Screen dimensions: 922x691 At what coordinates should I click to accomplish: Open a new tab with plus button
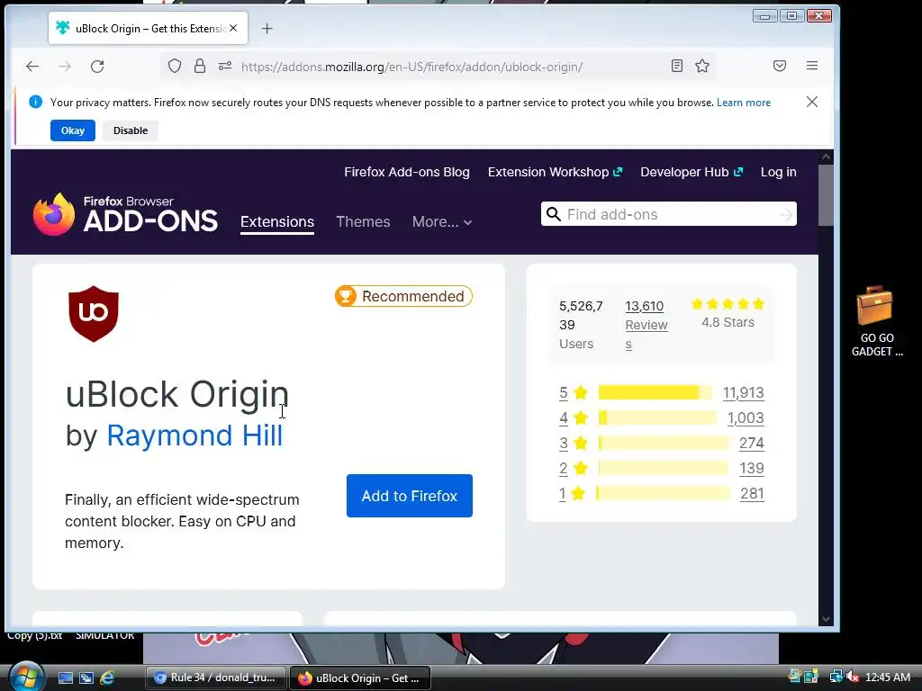tap(267, 28)
